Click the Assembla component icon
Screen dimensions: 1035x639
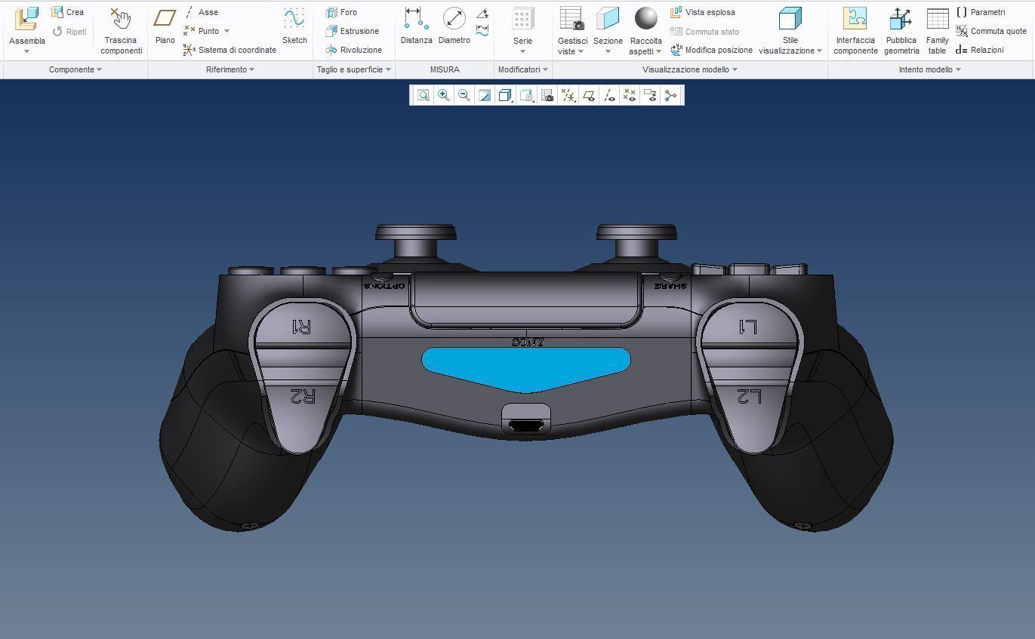click(26, 20)
